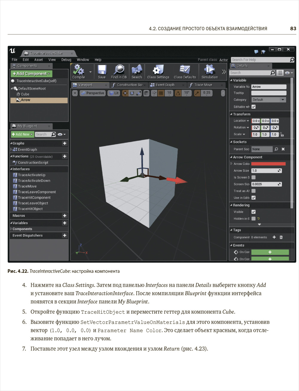The image size is (299, 391).
Task: Open the Add Component dropdown
Action: pyautogui.click(x=31, y=73)
